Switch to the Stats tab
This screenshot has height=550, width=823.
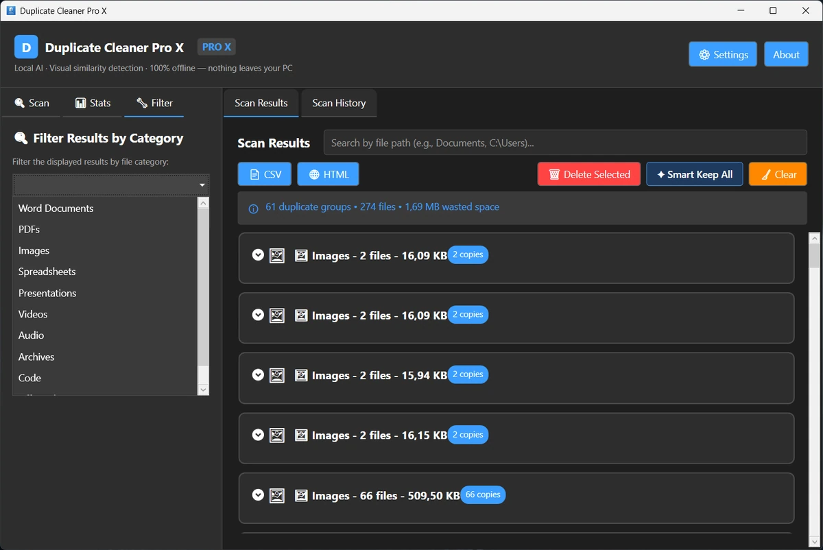pyautogui.click(x=93, y=103)
